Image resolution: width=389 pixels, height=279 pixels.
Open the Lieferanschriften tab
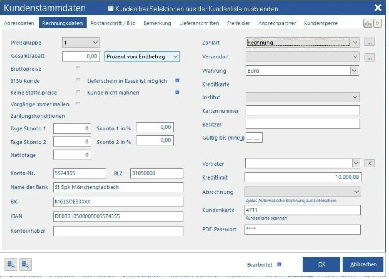coord(199,23)
